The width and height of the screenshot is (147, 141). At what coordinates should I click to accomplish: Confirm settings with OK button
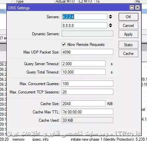[x=128, y=17]
